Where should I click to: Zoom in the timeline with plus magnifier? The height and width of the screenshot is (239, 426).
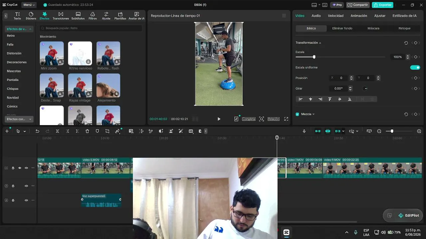[x=419, y=131]
